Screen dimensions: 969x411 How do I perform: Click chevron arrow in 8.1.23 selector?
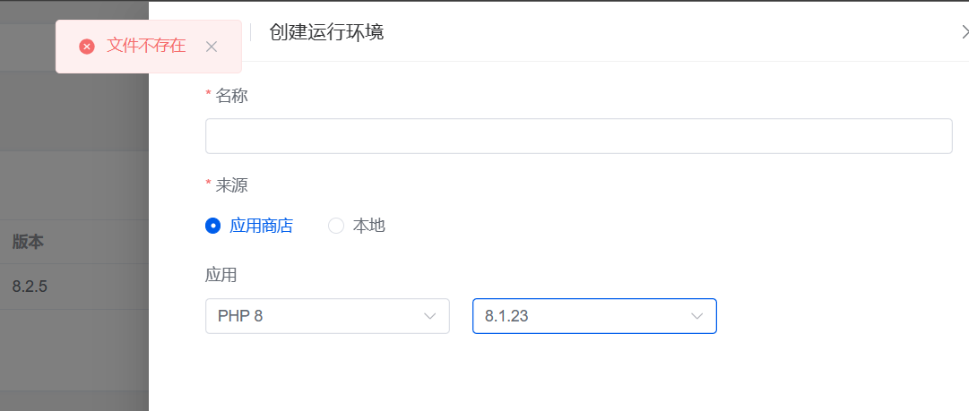[696, 316]
